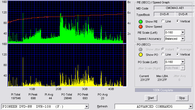Select Line display for PO graph

coord(163,54)
